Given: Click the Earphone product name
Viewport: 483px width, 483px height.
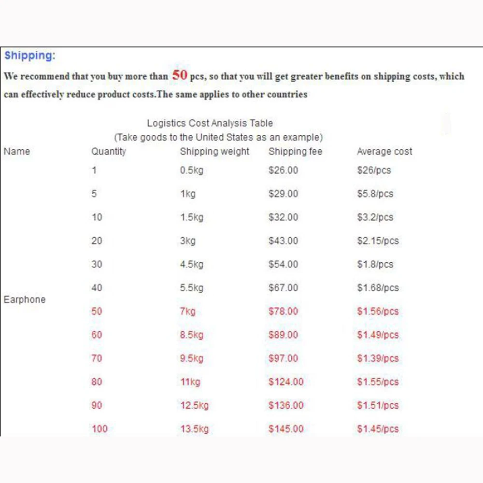Looking at the screenshot, I should [25, 299].
